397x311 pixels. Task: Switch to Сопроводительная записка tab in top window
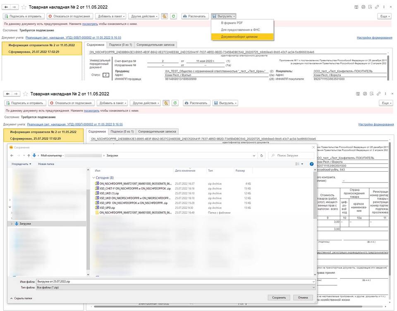155,45
